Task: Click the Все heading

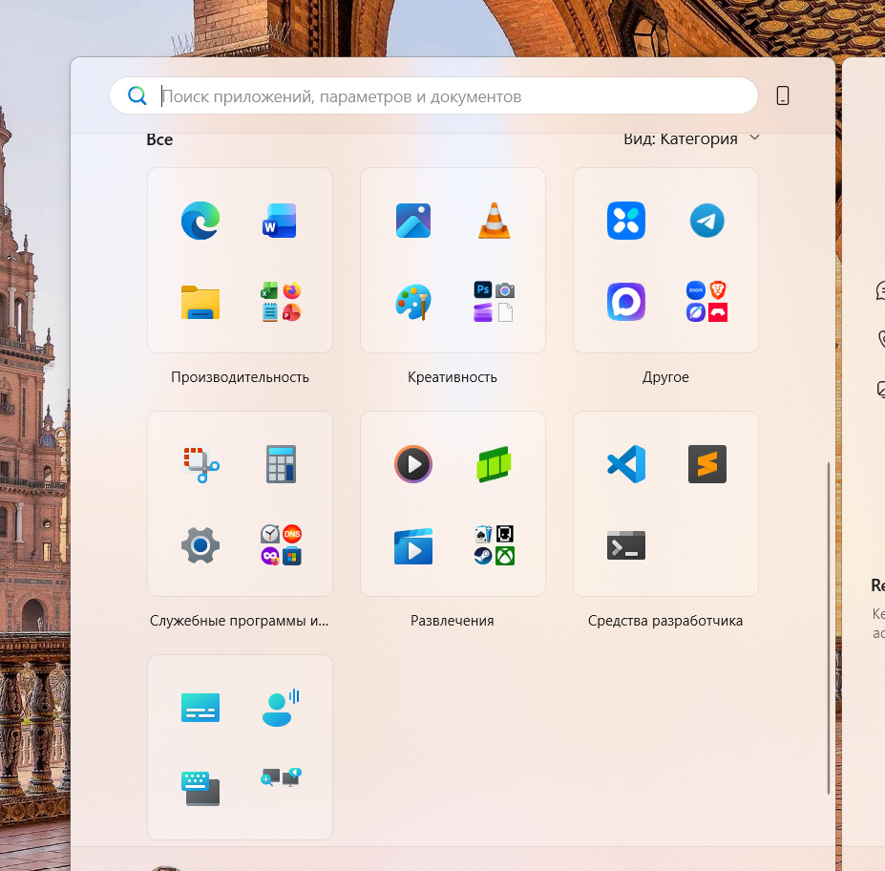Action: [159, 139]
